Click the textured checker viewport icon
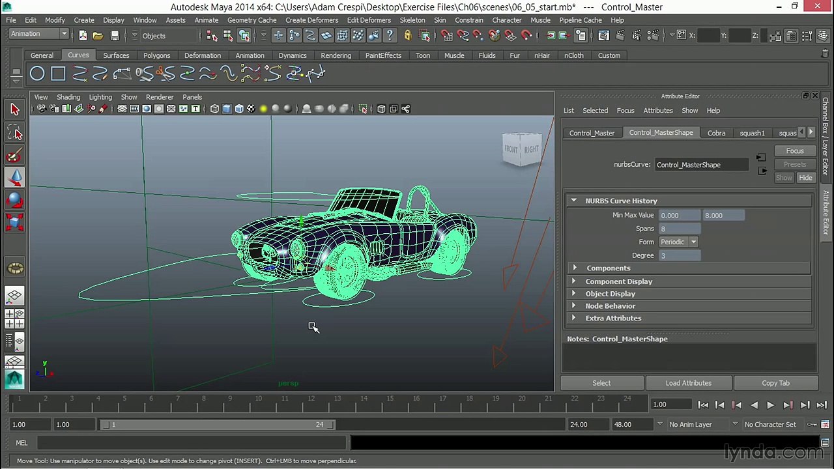This screenshot has height=469, width=834. [251, 109]
